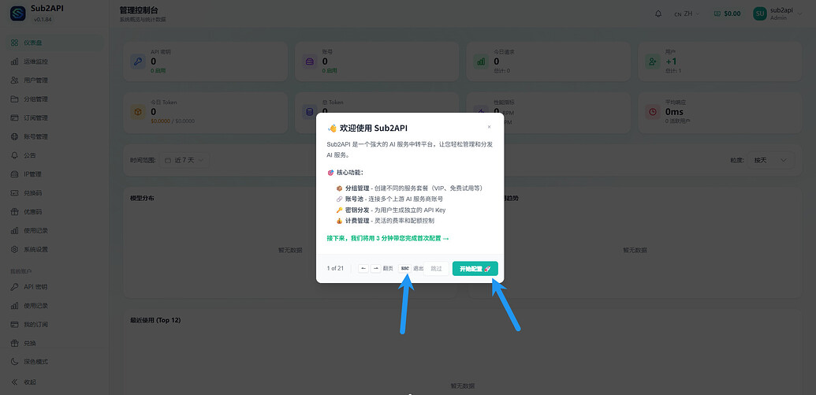Toggle 深色模式 dark mode in sidebar
The width and height of the screenshot is (816, 395).
coord(54,362)
